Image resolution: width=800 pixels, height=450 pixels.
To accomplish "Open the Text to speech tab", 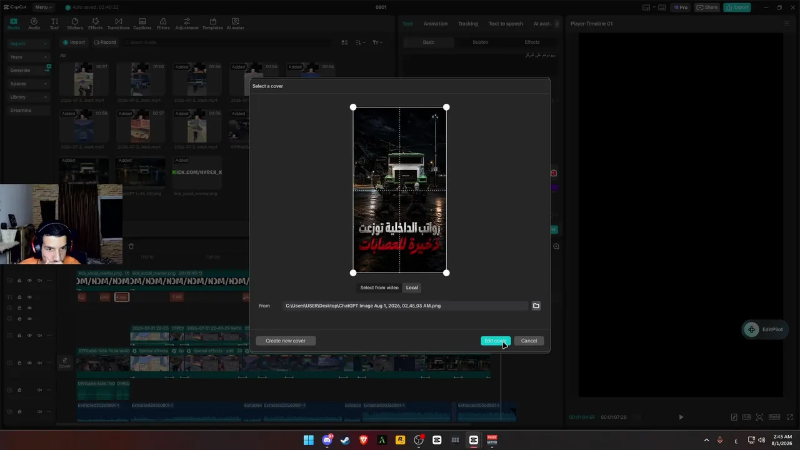I will pyautogui.click(x=506, y=24).
